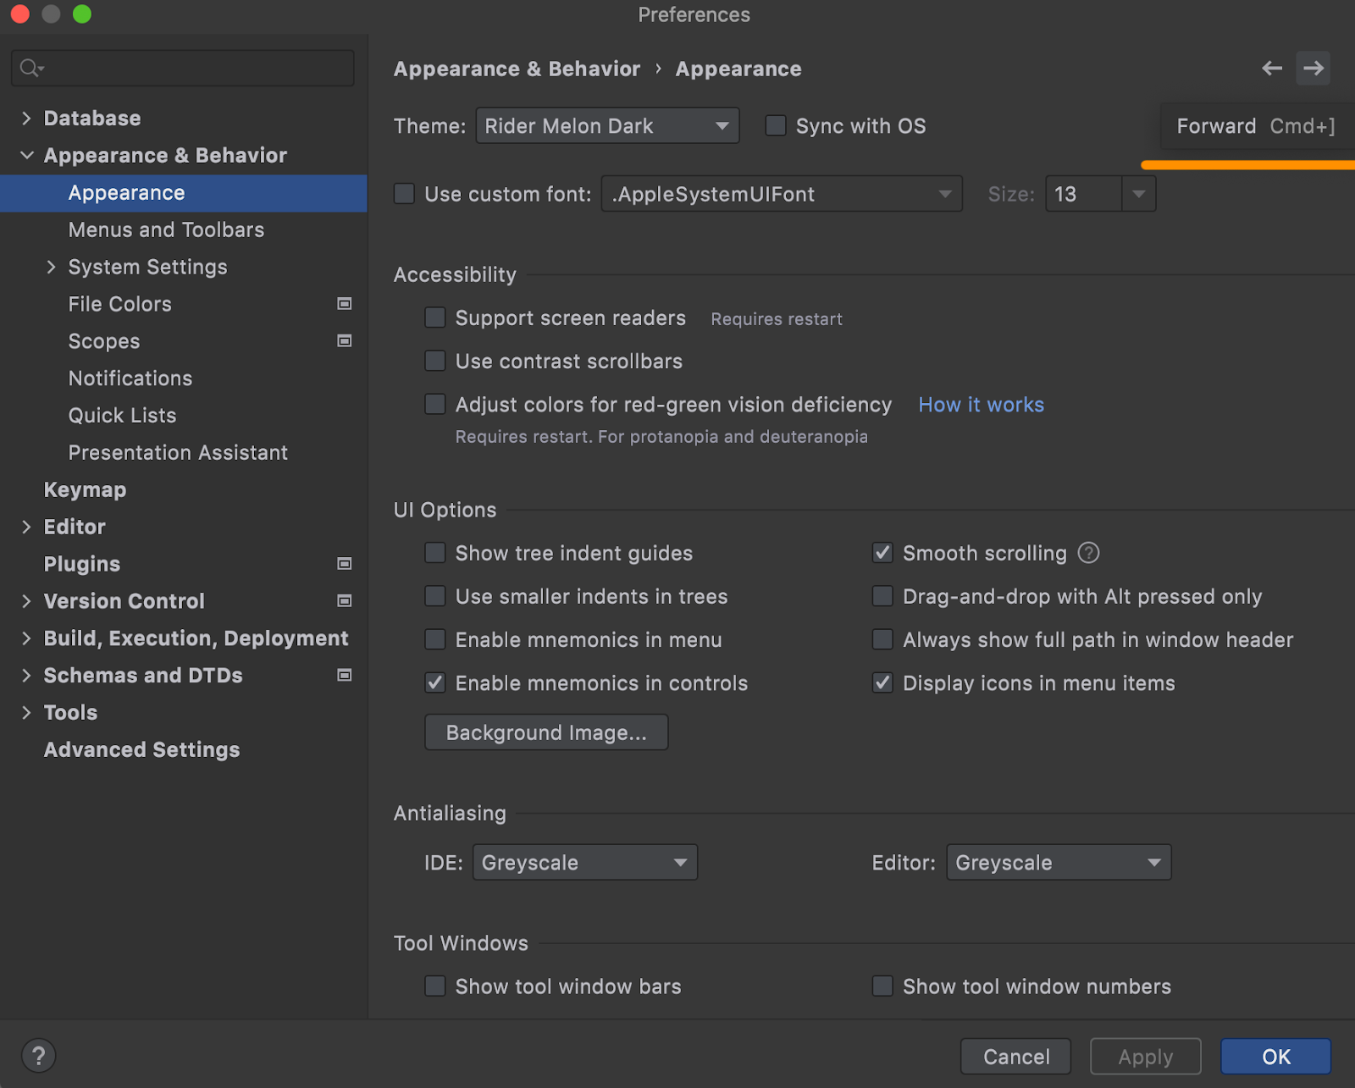
Task: Select Keymap in settings tree
Action: (85, 489)
